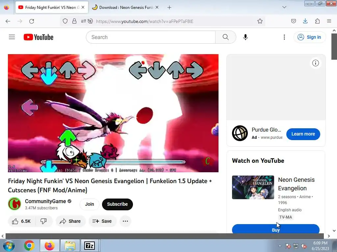337x252 pixels.
Task: Save the video to a playlist
Action: click(x=102, y=221)
